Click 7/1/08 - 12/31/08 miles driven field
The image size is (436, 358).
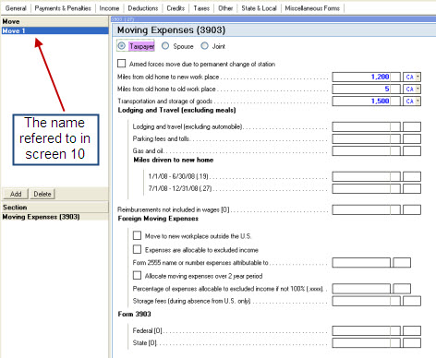tap(367, 188)
